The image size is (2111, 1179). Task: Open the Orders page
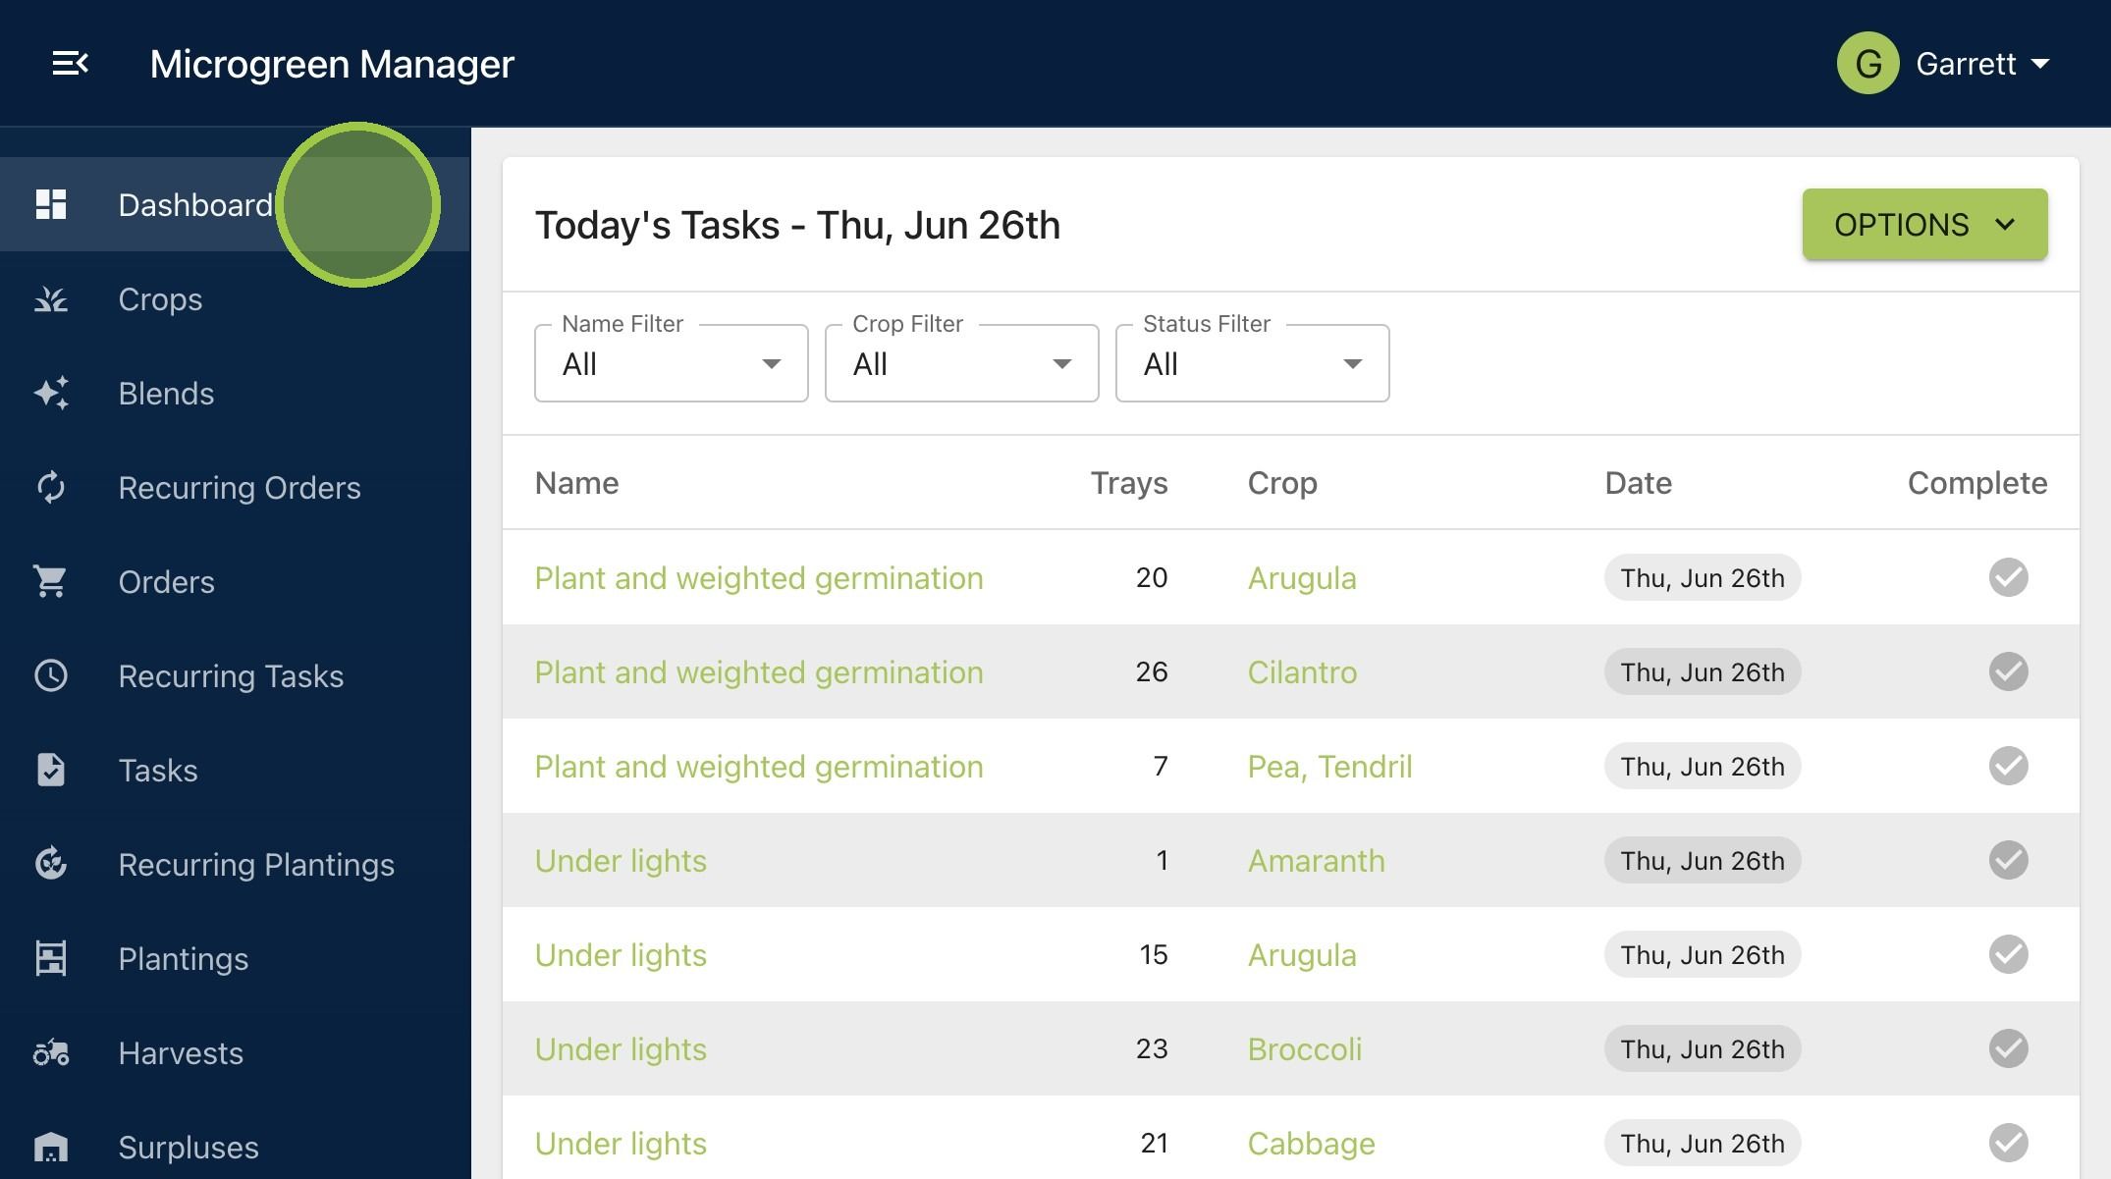(235, 581)
